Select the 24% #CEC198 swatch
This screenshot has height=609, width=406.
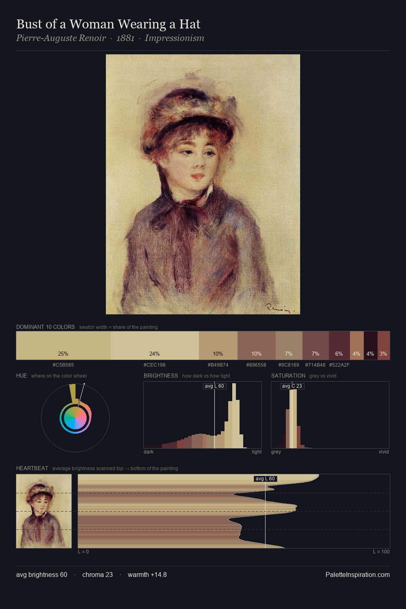coord(155,346)
